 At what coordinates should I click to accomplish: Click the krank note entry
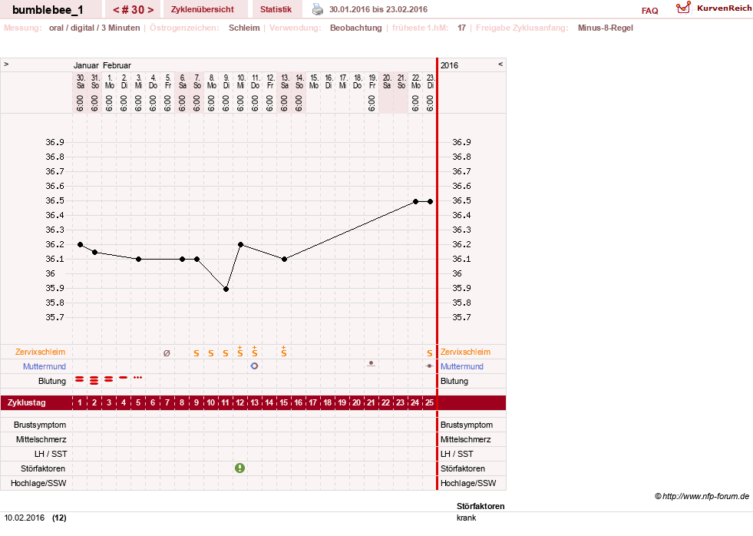click(466, 518)
